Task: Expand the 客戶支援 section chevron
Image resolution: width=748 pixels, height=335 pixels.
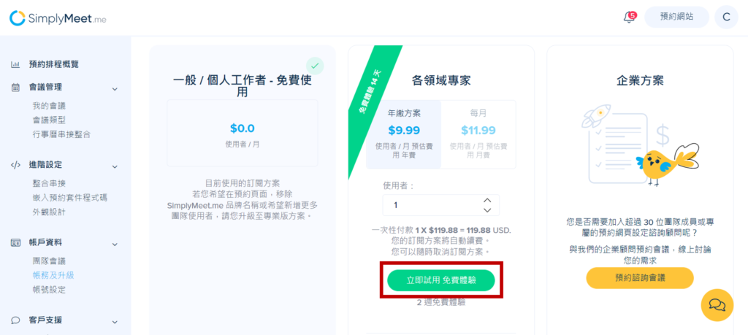Action: tap(115, 322)
